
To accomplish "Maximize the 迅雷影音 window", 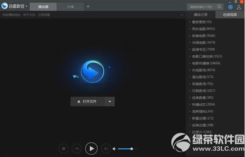I will (236, 2).
